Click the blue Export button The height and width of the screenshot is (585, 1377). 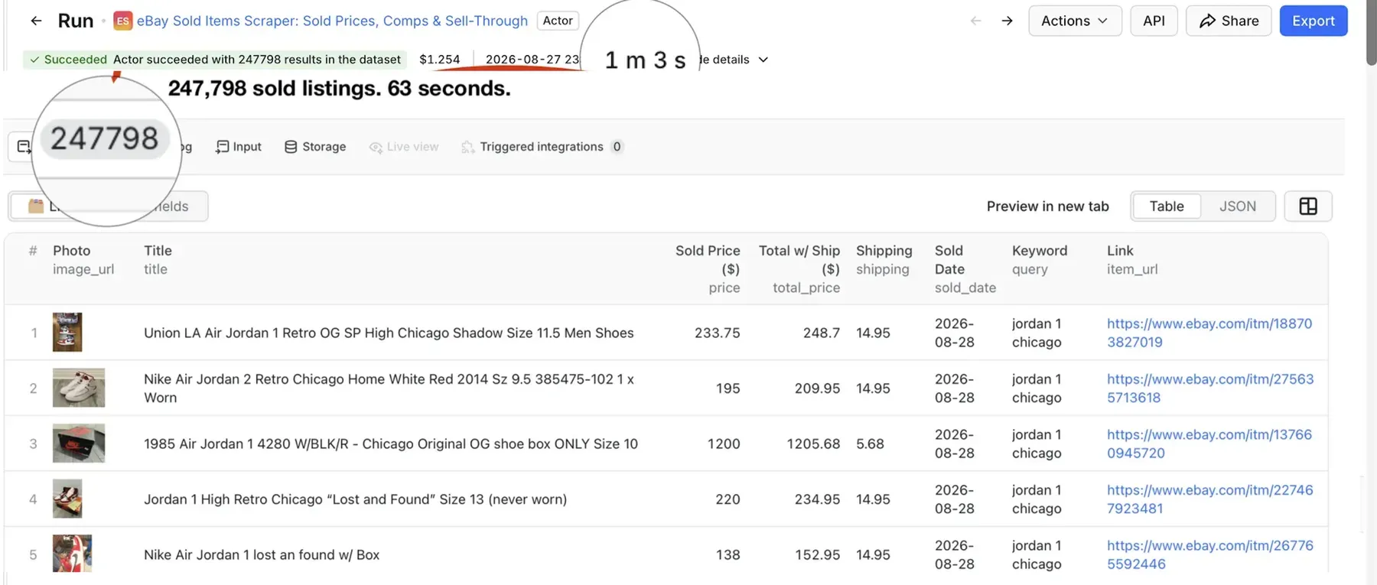1313,21
